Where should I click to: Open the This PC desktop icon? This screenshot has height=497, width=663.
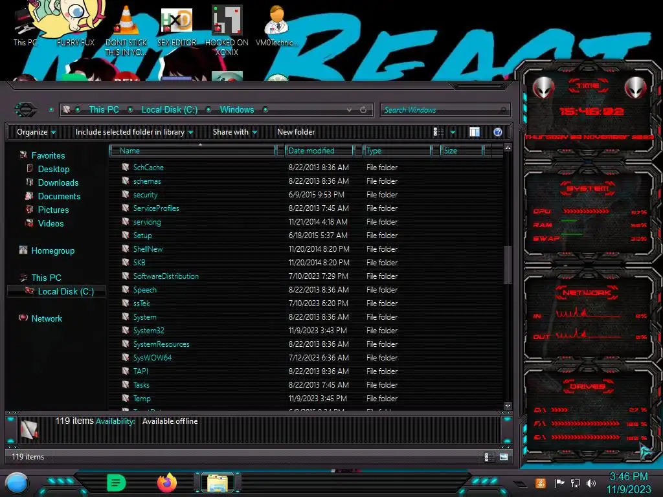click(x=25, y=26)
